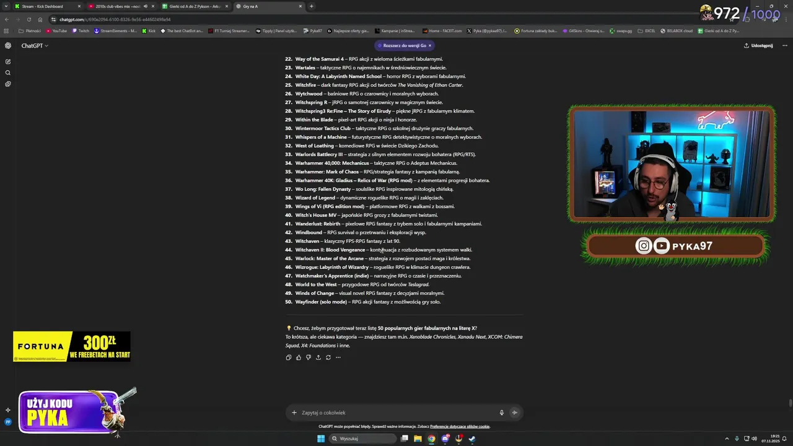793x446 pixels.
Task: Start voice mode with the waveform button
Action: [514, 413]
